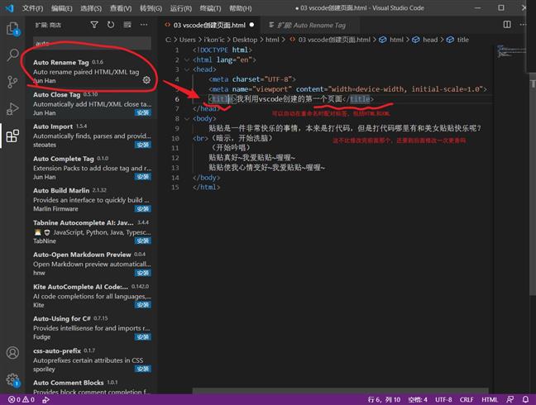Screen dimensions: 536x405
Task: Open the Manage gear in activity bar
Action: [x=12, y=379]
